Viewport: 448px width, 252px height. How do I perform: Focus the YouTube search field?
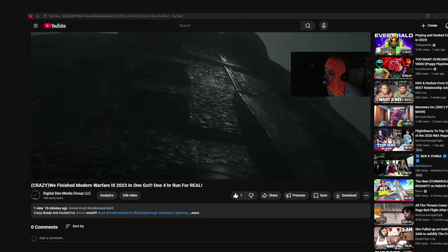tap(238, 26)
